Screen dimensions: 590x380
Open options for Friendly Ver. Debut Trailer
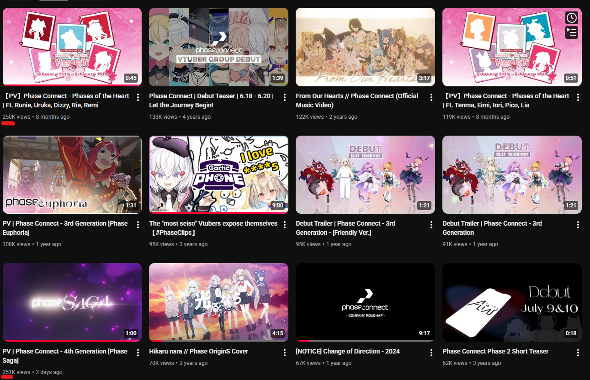[431, 225]
